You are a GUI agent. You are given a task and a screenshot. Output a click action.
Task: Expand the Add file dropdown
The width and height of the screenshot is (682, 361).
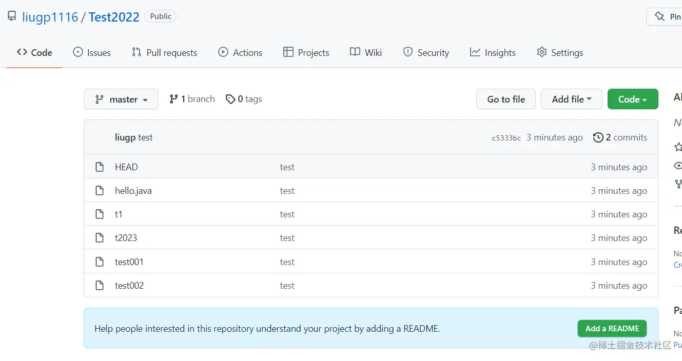click(x=572, y=99)
